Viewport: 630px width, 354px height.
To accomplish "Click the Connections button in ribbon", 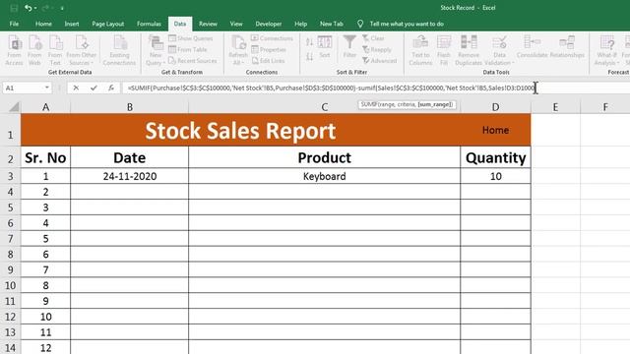I will [x=272, y=38].
